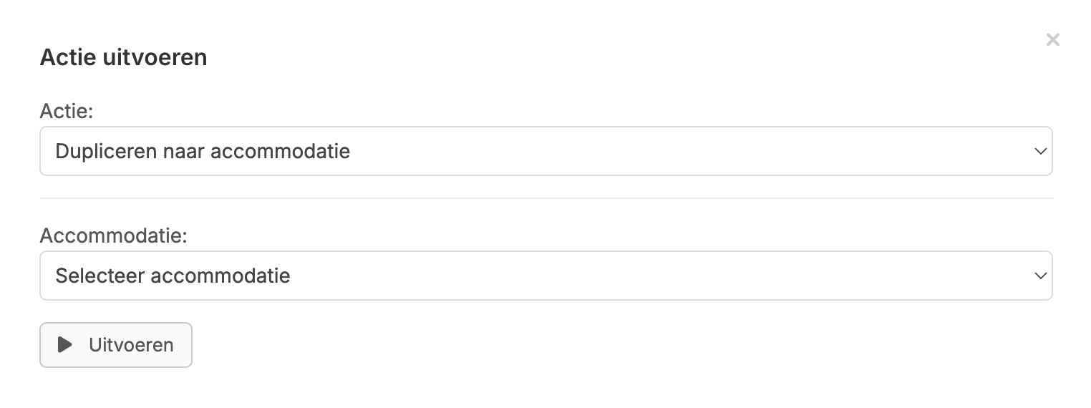Click the 'Actie uitvoeren' dialog title
Viewport: 1091px width, 408px height.
tap(123, 57)
